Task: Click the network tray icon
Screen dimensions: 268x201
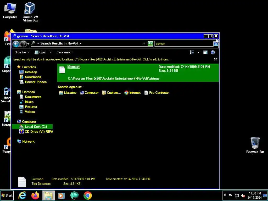Action: (237, 195)
